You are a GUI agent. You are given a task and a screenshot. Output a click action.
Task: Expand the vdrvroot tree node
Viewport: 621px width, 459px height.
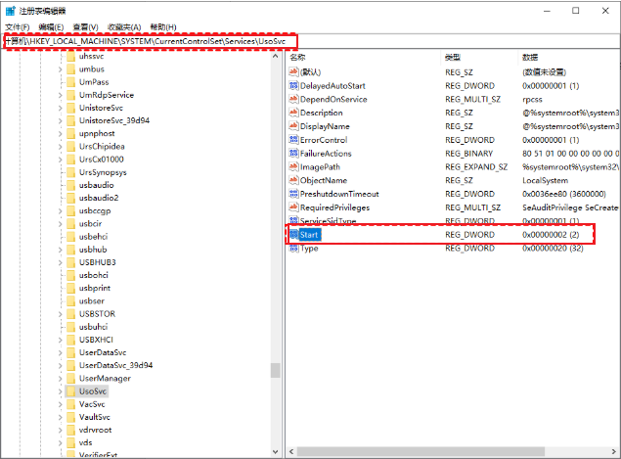click(x=61, y=430)
